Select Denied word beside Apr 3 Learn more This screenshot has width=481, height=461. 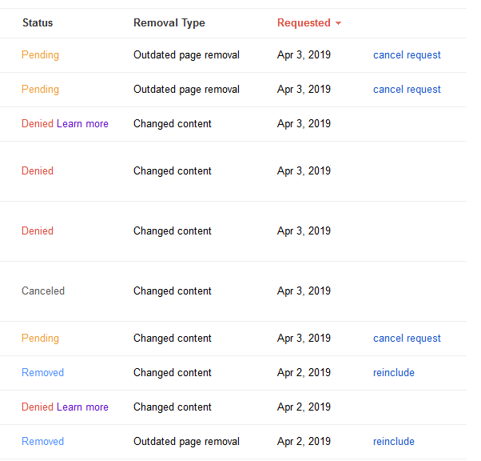tap(38, 123)
